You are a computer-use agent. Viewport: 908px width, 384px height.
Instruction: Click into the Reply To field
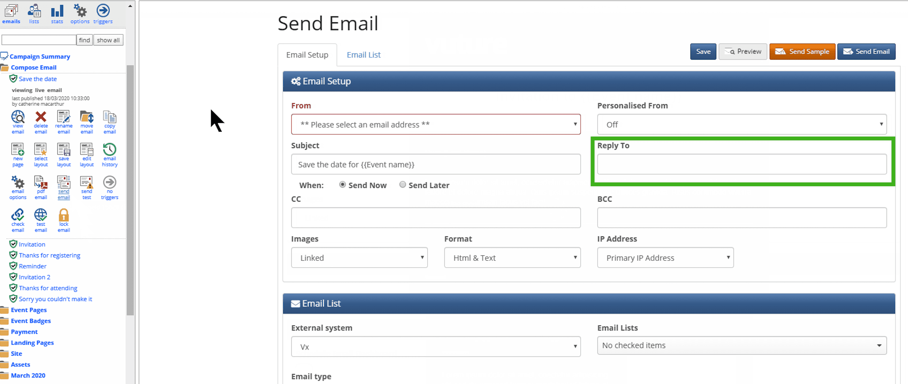tap(742, 164)
